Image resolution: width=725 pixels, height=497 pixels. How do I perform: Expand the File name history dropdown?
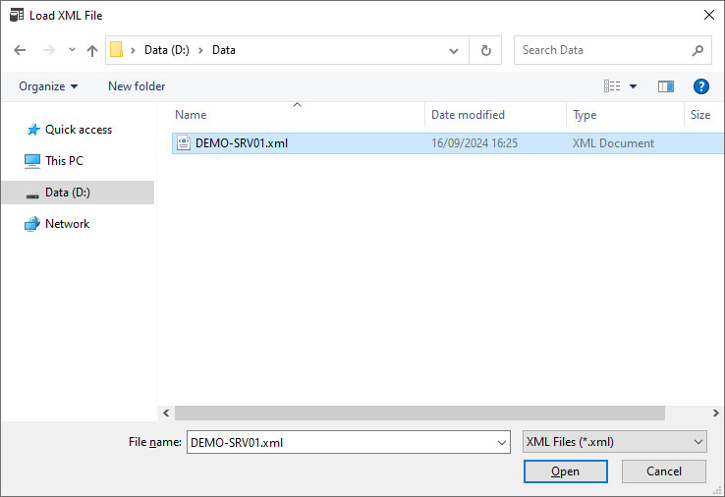(503, 442)
